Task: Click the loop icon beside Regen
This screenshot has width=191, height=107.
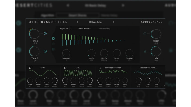Action: pyautogui.click(x=145, y=34)
